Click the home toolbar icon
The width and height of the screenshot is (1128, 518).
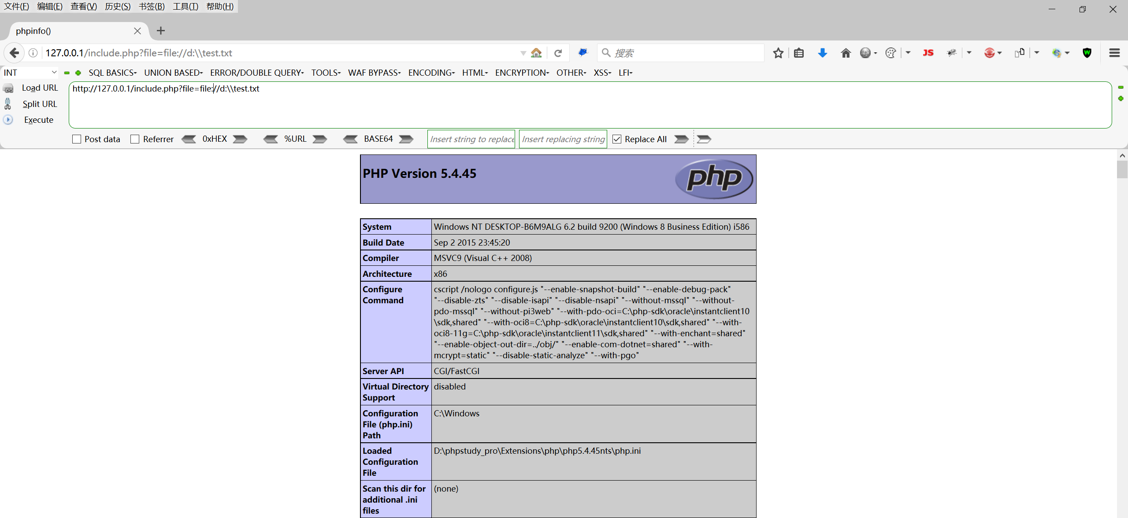pos(846,53)
